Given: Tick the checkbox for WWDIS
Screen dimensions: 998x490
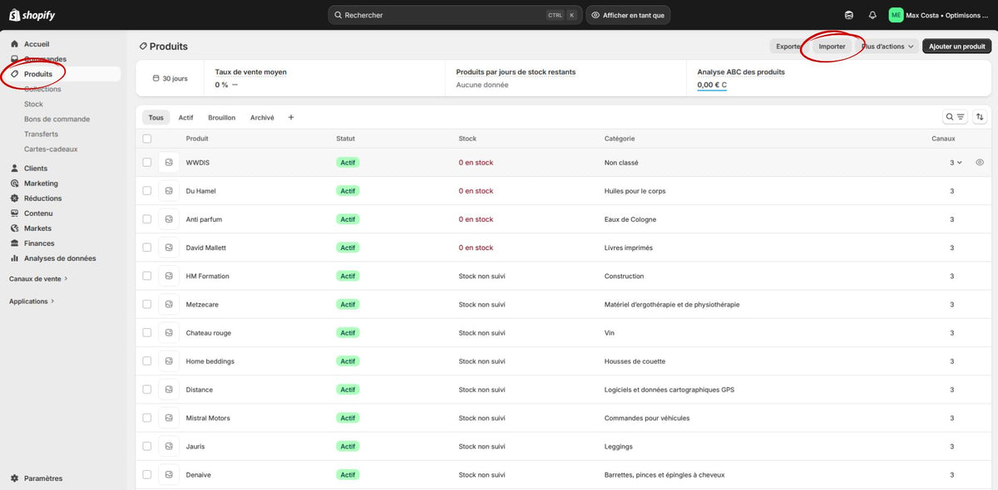Looking at the screenshot, I should coord(147,163).
